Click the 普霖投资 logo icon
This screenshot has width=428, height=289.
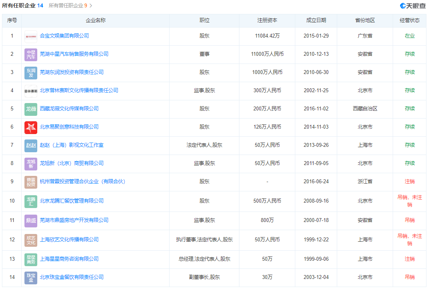31,182
